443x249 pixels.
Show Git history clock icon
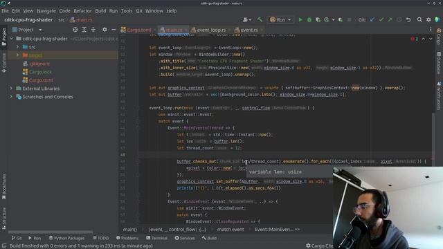point(399,20)
